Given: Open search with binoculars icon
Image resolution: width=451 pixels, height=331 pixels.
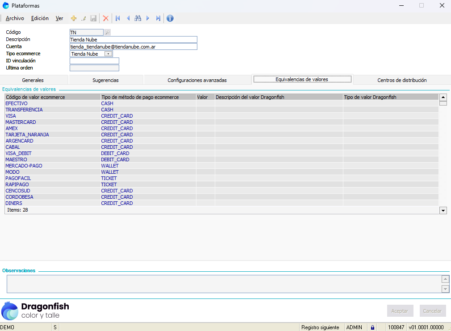Looking at the screenshot, I should click(x=138, y=18).
